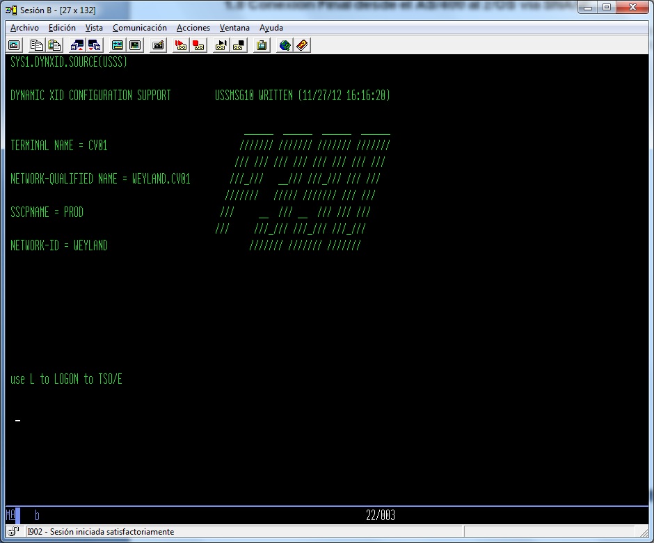Open the Display setup icon

point(118,45)
